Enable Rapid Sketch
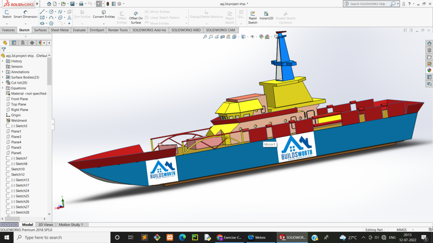 click(253, 18)
